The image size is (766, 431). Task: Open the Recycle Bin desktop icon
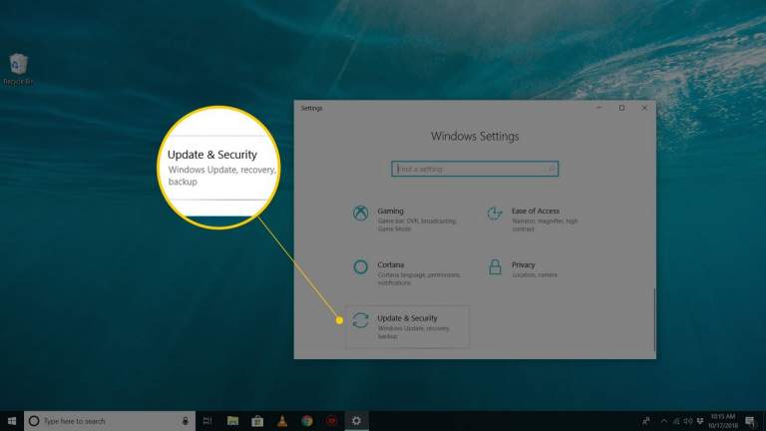coord(18,70)
